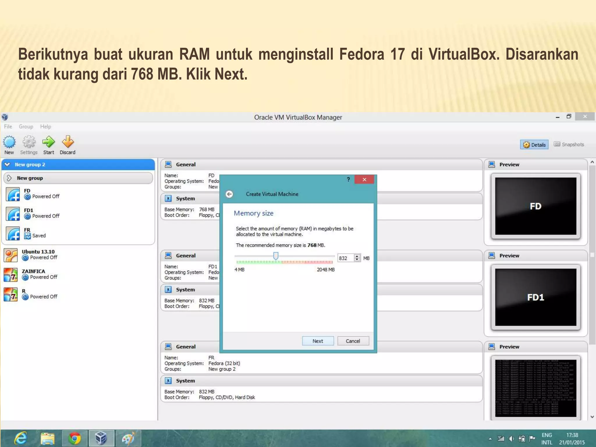The width and height of the screenshot is (596, 447).
Task: Click the ENG INTL language indicator
Action: tap(547, 439)
